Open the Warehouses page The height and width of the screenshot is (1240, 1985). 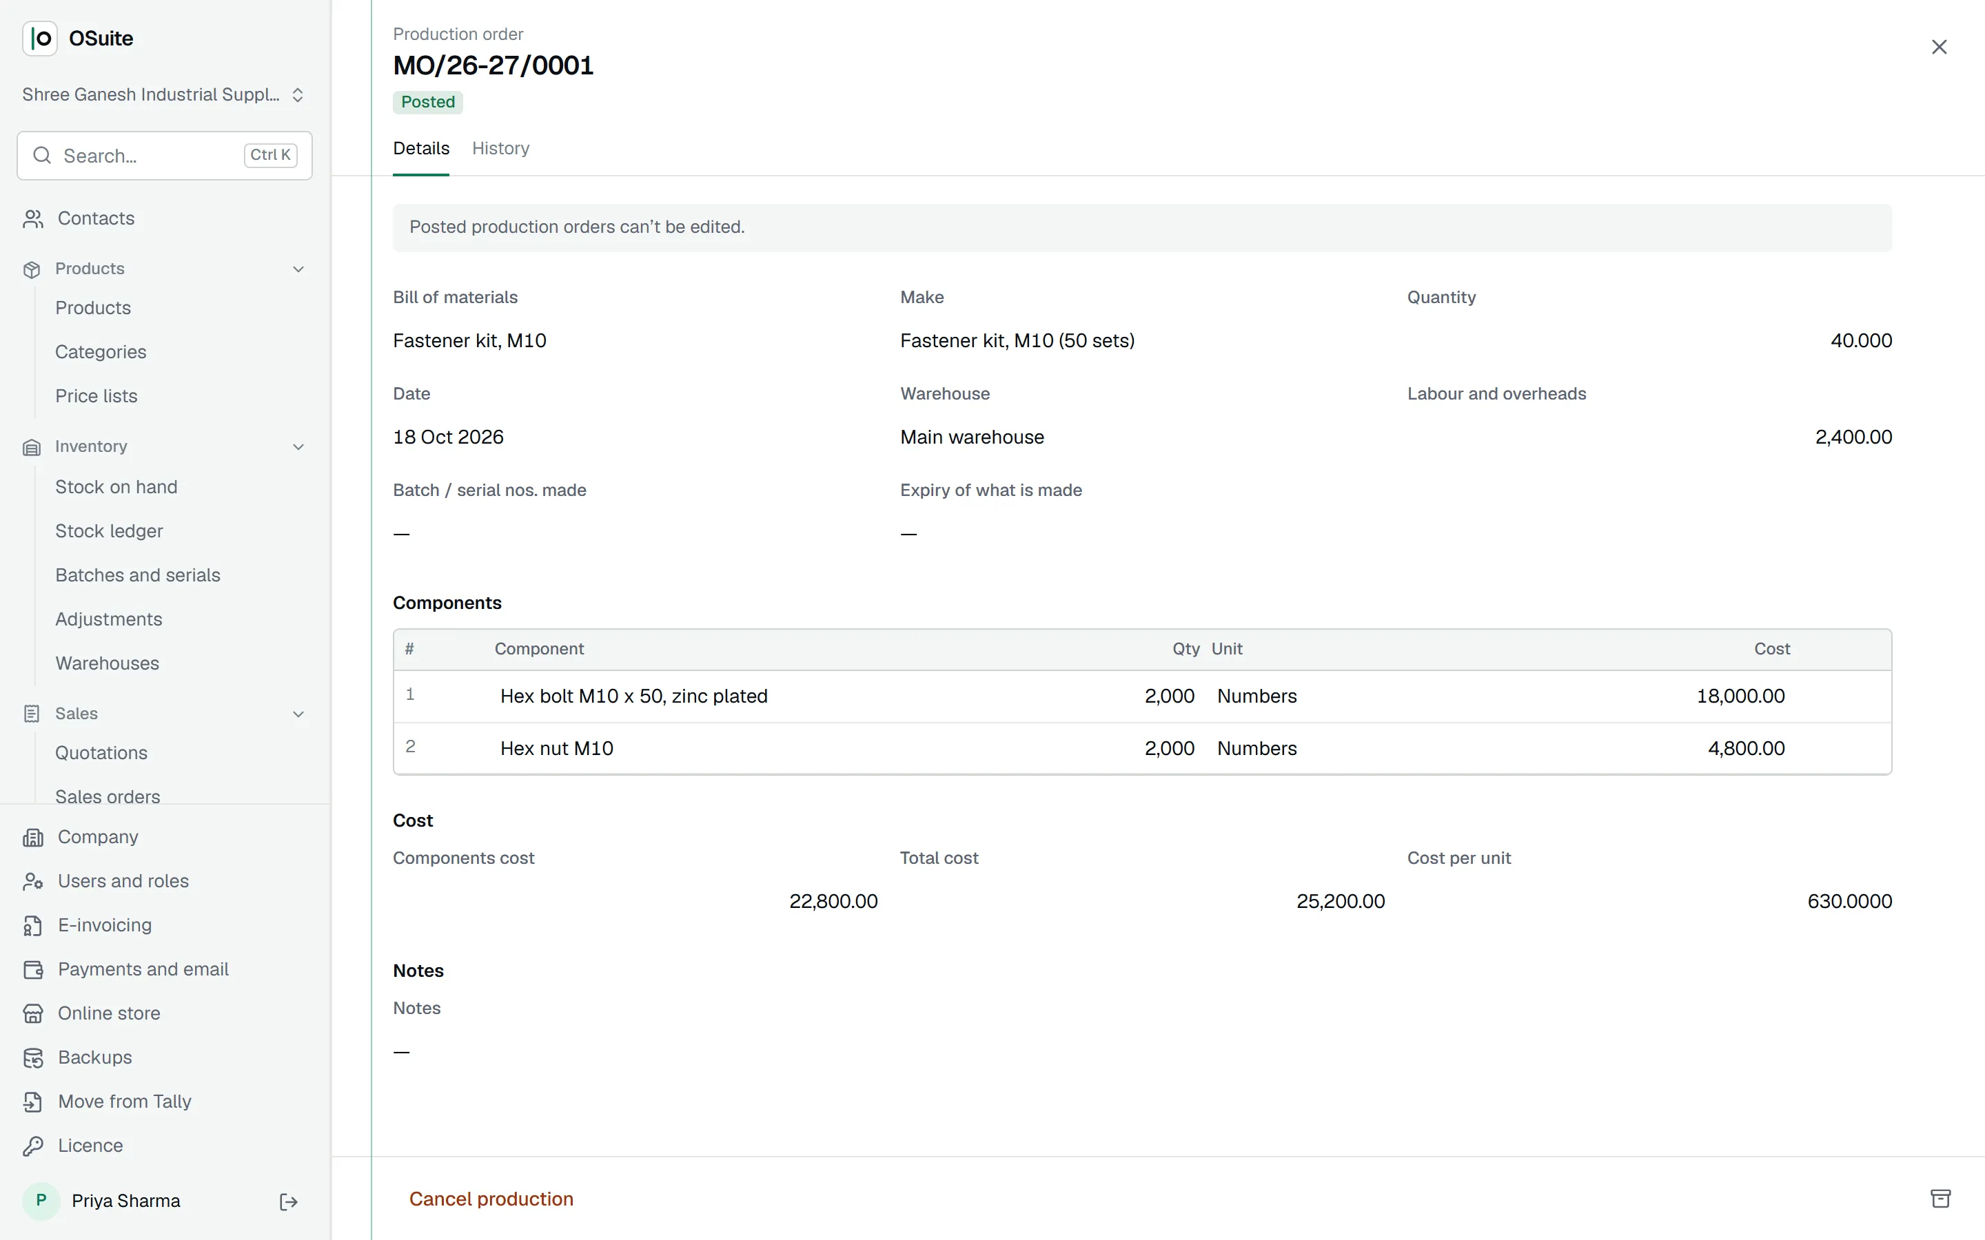[x=108, y=663]
